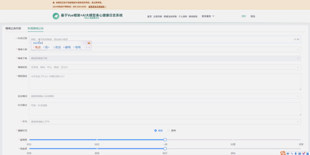
Task: Open the 情绪子类 dropdown
Action: coord(165,58)
